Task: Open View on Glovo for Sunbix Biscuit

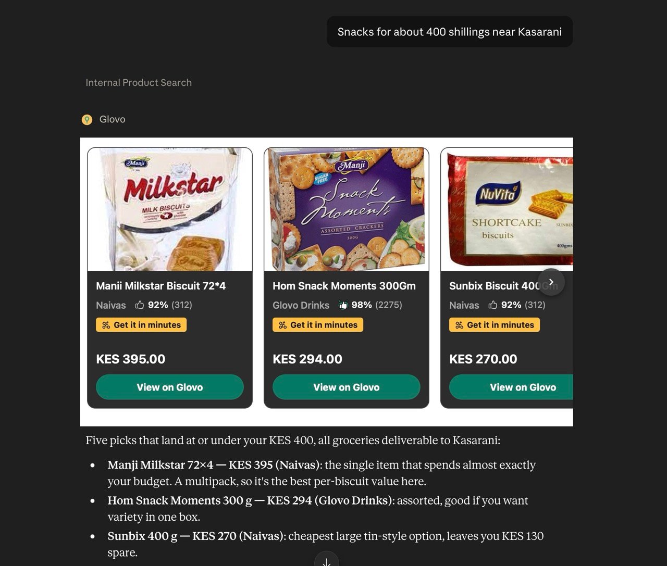Action: (x=511, y=387)
